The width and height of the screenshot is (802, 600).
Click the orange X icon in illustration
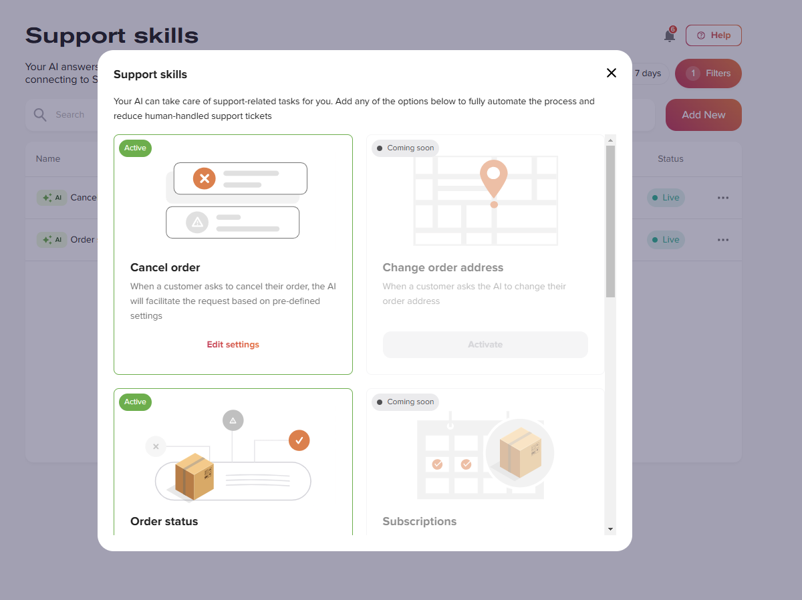tap(205, 178)
